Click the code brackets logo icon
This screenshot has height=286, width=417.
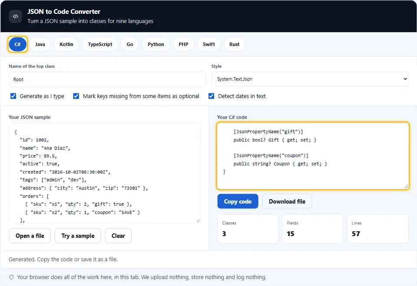pyautogui.click(x=16, y=16)
